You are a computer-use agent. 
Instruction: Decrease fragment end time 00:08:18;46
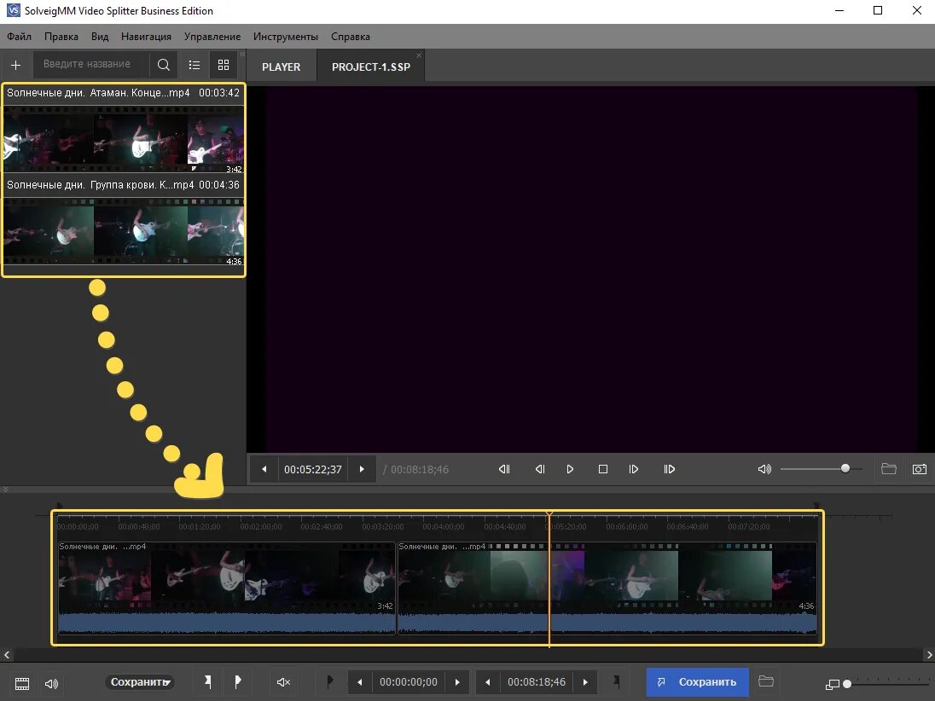coord(488,682)
